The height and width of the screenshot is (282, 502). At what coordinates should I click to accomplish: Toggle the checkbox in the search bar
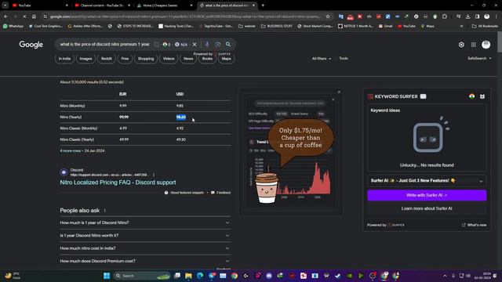157,45
